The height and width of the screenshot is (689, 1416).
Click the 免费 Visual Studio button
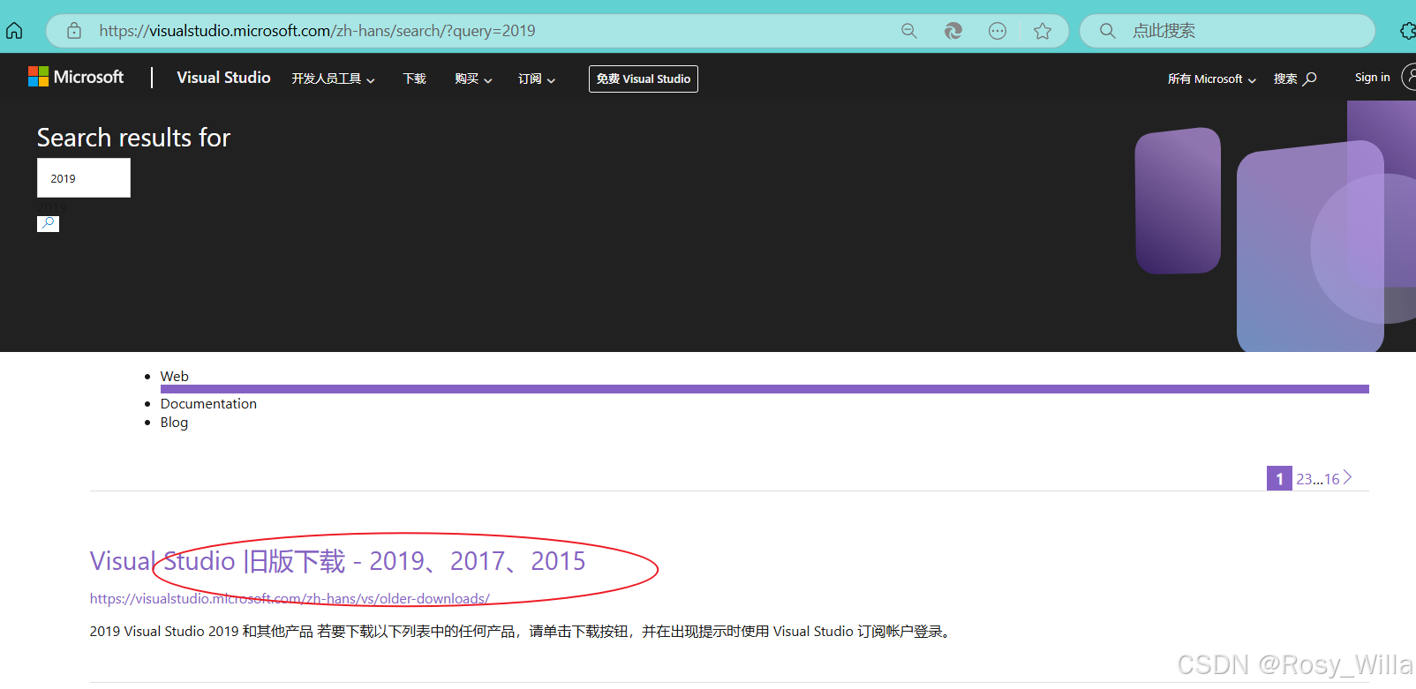click(644, 79)
